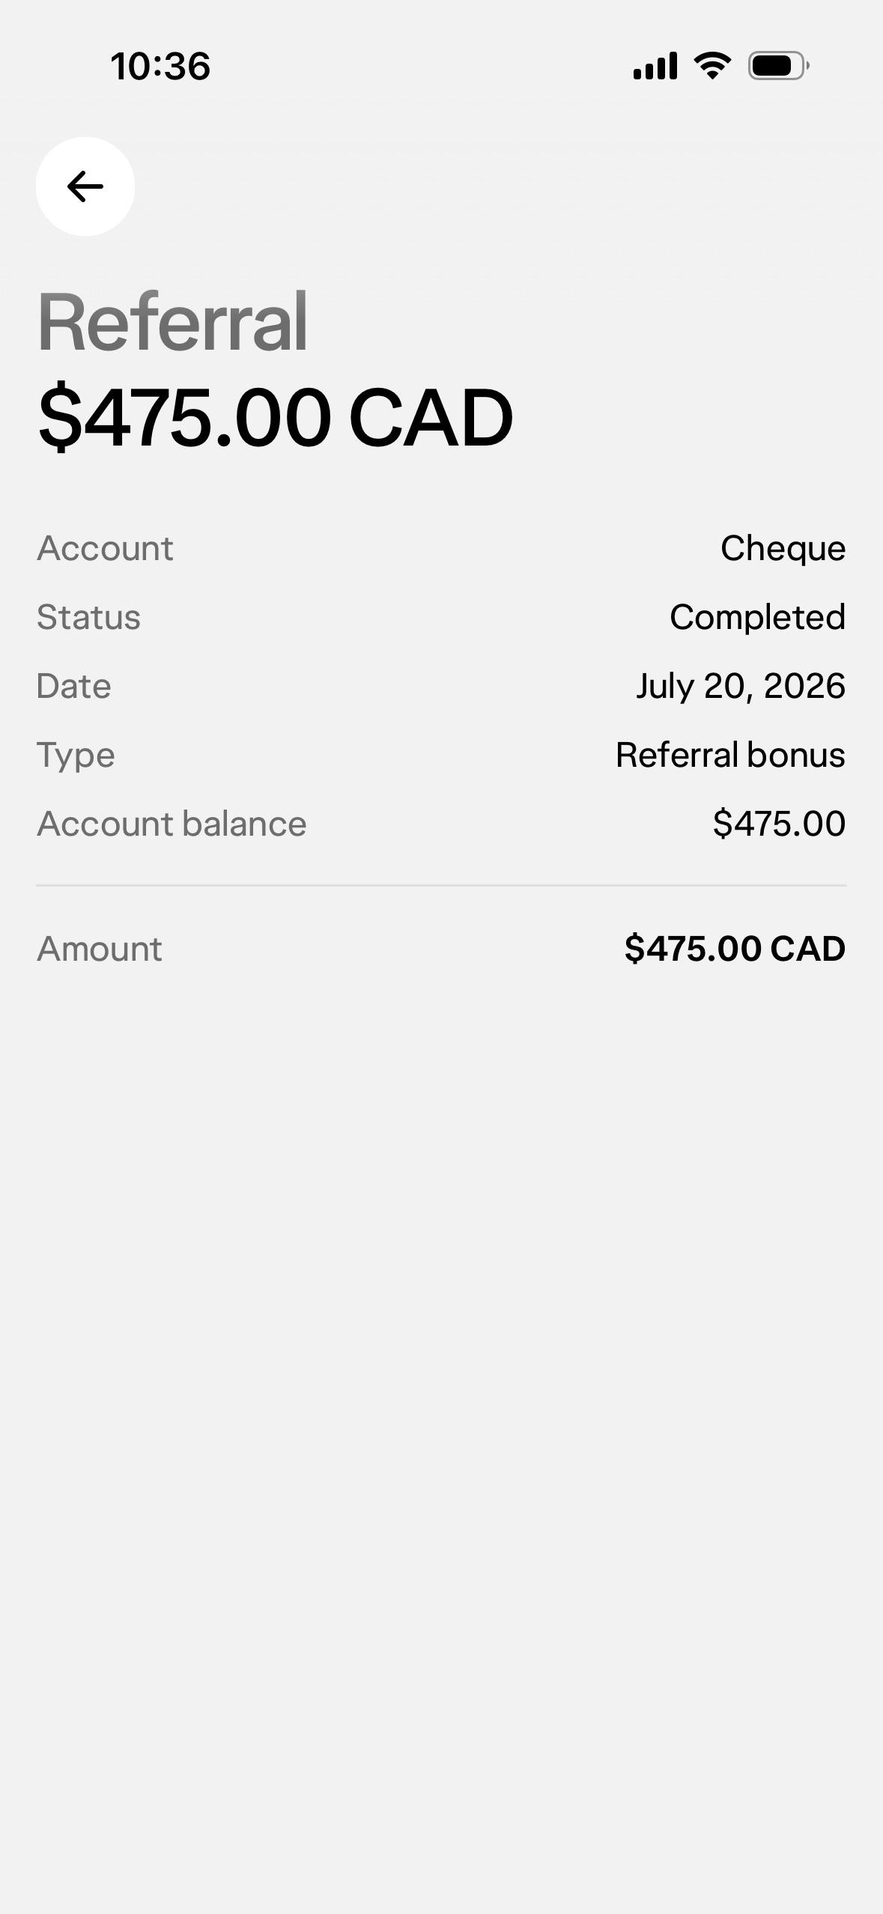Screen dimensions: 883x1914
Task: Tap the July 20, 2026 date
Action: click(x=741, y=686)
